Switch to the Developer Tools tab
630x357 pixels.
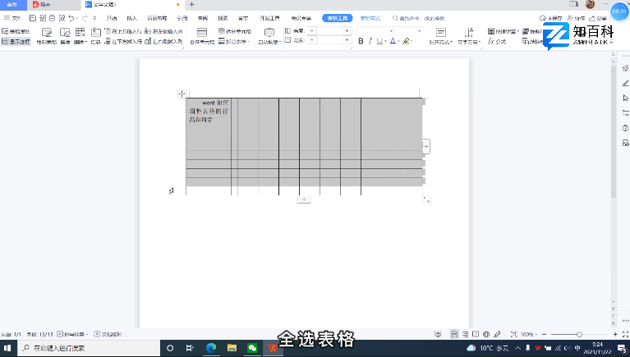click(269, 18)
